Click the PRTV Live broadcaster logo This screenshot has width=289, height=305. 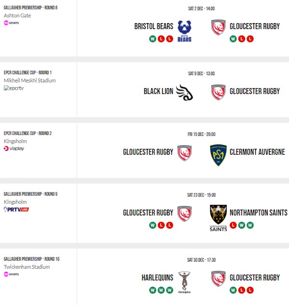[x=16, y=209]
